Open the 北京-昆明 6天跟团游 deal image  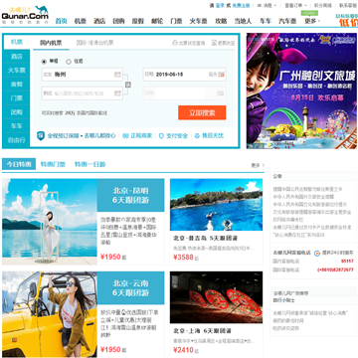tap(50, 222)
